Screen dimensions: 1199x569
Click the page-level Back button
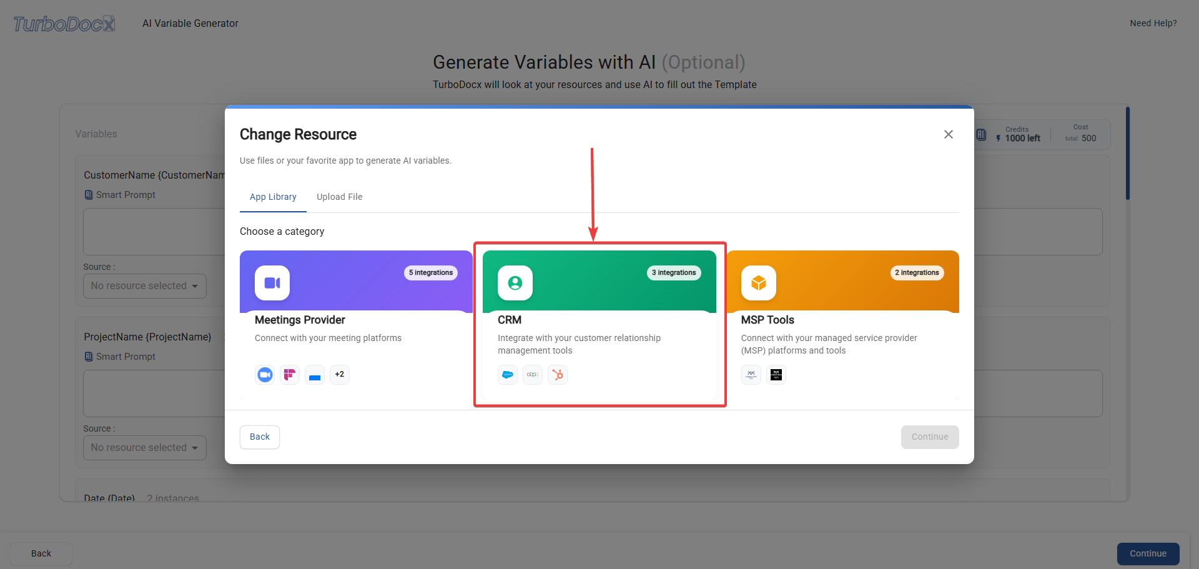coord(41,554)
